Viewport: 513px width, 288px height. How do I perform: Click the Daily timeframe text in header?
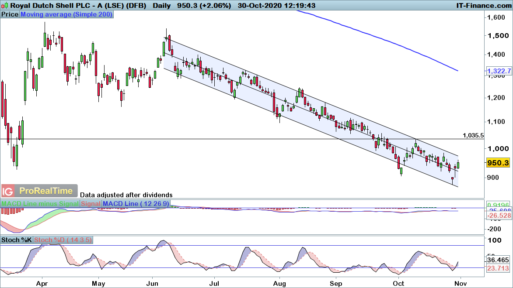coord(162,6)
